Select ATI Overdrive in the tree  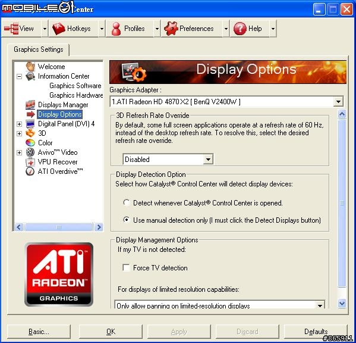point(60,171)
